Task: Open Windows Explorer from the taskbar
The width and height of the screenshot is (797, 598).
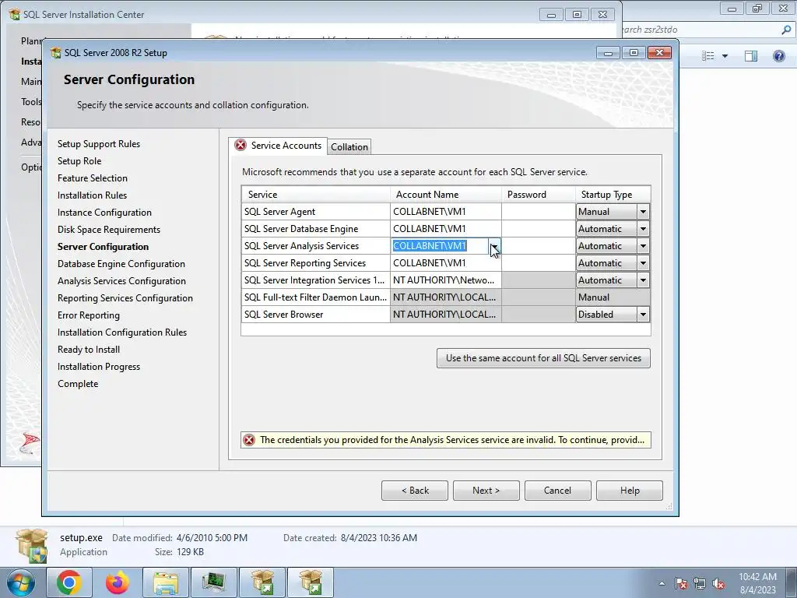Action: pos(165,582)
